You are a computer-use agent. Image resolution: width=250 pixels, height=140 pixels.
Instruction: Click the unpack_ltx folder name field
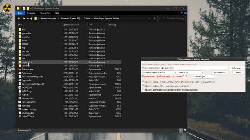(204, 77)
